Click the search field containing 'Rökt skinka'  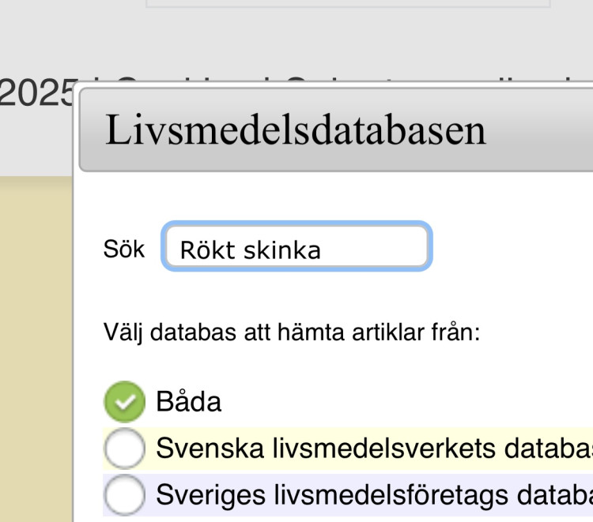[296, 248]
